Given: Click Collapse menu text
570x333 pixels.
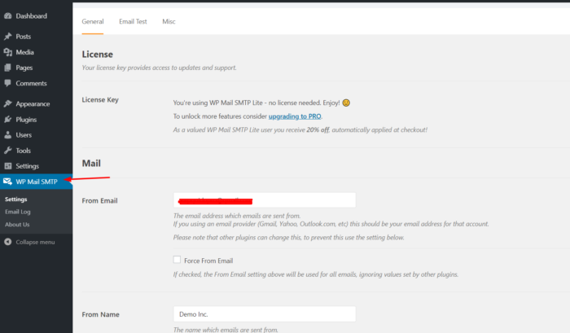Looking at the screenshot, I should (35, 242).
